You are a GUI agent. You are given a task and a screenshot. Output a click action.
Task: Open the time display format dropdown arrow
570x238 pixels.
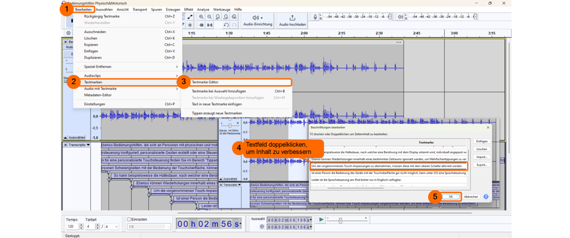(240, 224)
